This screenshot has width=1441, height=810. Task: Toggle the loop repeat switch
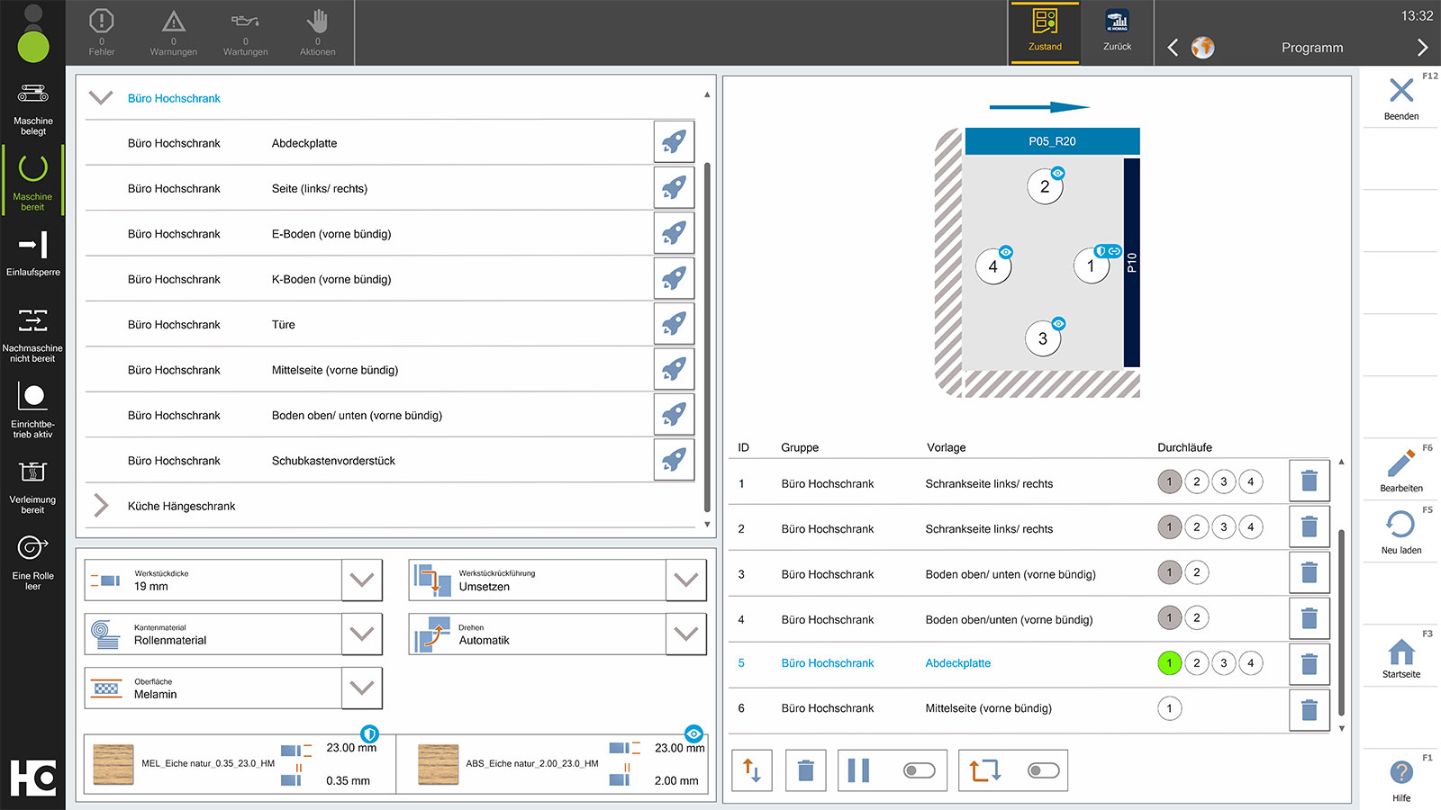[1042, 770]
